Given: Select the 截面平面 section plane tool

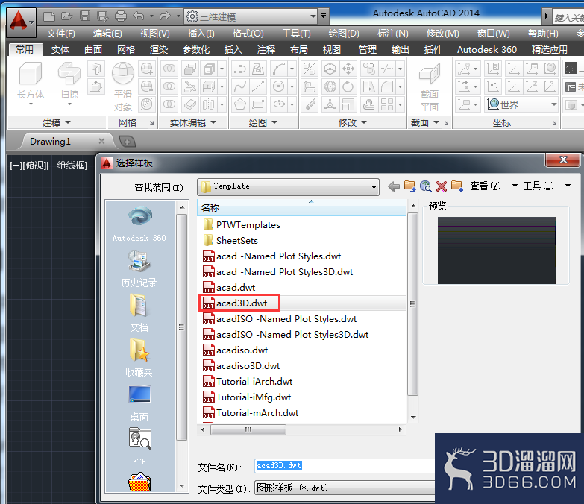Looking at the screenshot, I should coord(430,86).
